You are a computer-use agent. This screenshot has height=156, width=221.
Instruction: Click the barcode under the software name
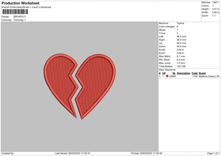[x=15, y=12]
